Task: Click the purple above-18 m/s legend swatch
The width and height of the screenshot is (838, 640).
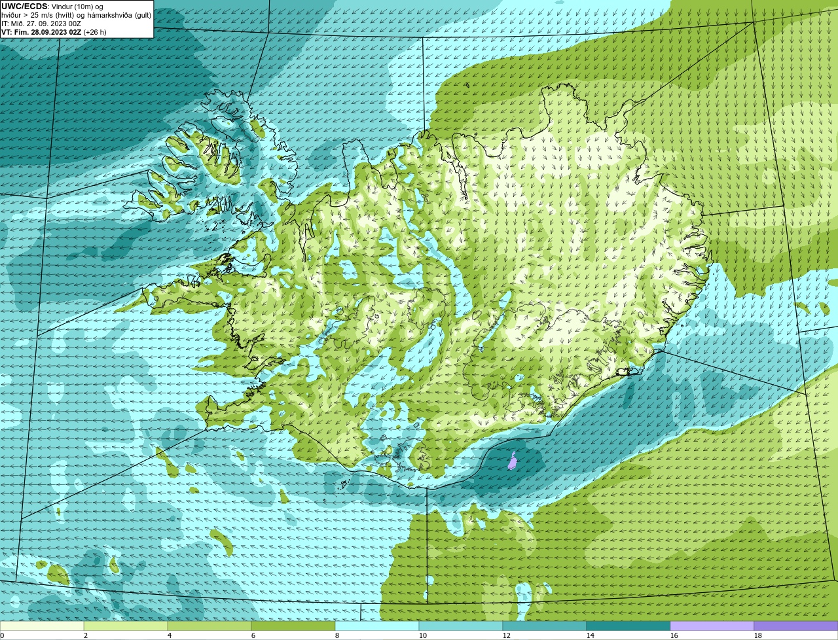Action: click(796, 626)
